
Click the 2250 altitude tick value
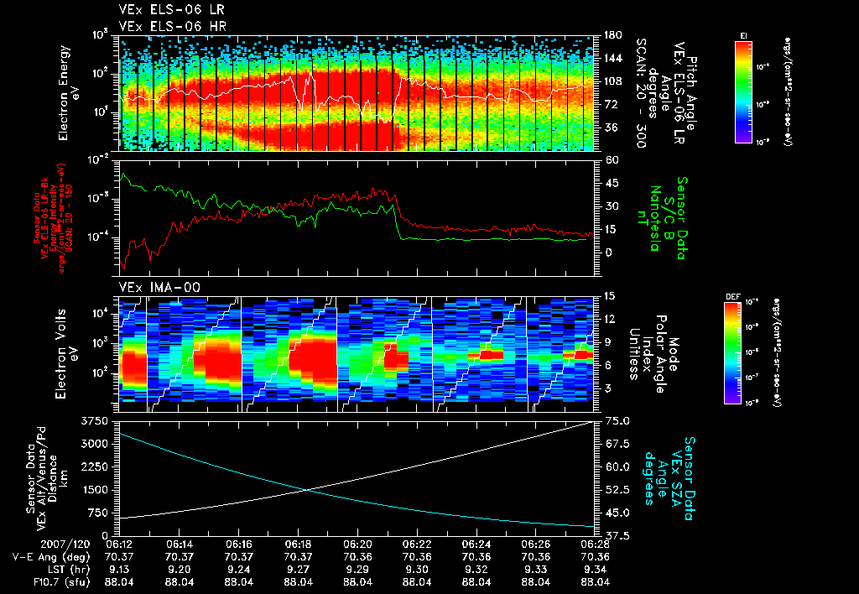click(96, 466)
